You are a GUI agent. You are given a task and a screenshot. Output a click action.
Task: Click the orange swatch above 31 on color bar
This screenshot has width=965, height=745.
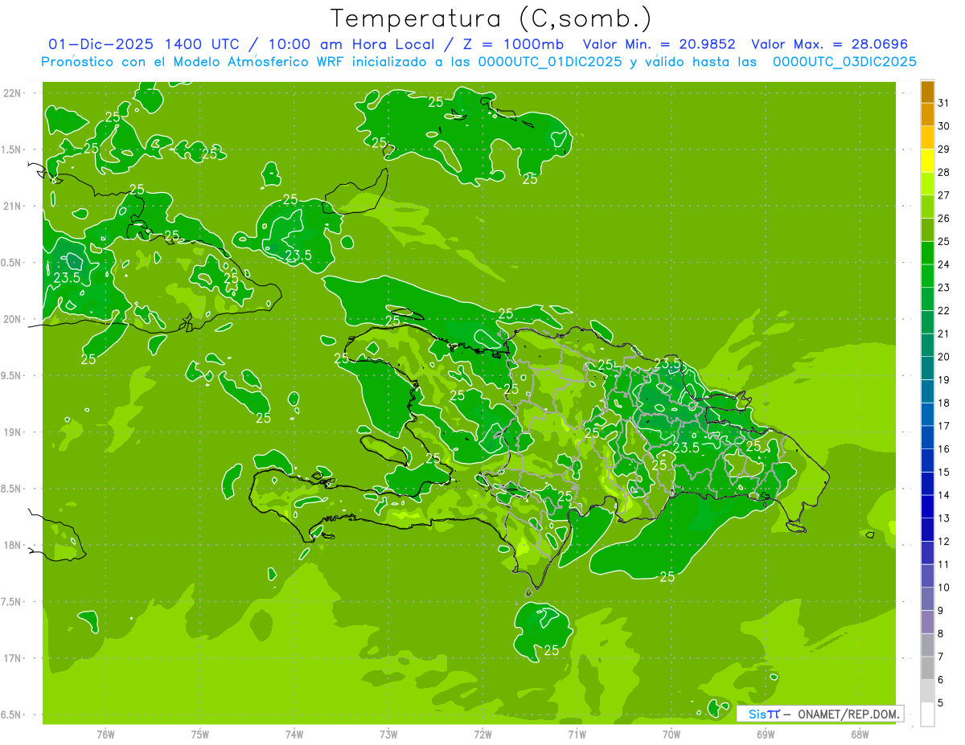927,92
